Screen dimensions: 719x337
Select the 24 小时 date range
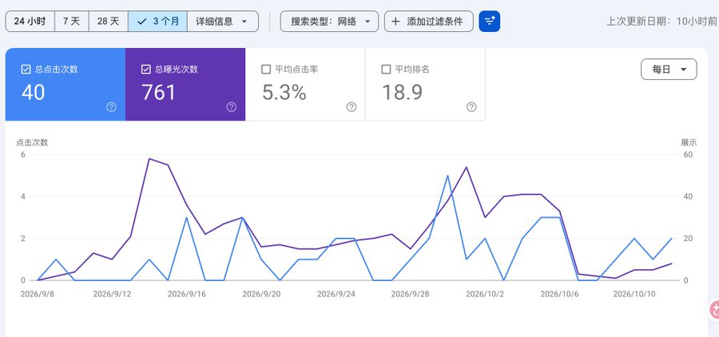coord(30,21)
